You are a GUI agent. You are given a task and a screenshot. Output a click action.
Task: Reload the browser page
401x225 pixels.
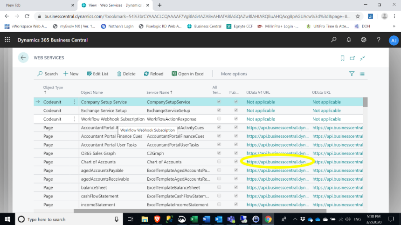click(27, 16)
